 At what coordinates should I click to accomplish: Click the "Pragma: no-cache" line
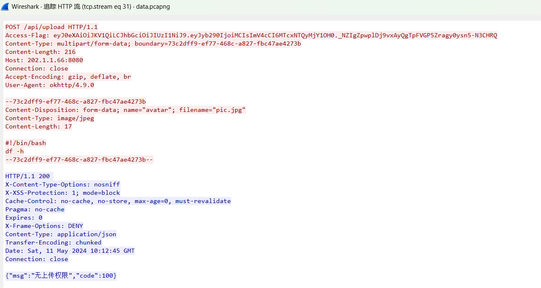tap(35, 209)
